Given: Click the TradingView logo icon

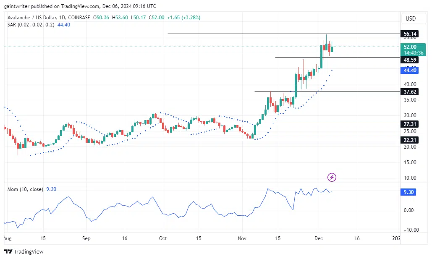Looking at the screenshot, I should pos(8,251).
